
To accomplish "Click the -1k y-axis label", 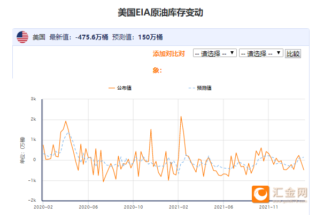I will (x=32, y=180).
